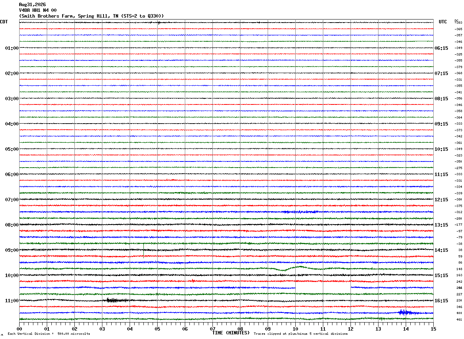Screen dimensions: 464x339
Task: Click the V48A HH1 N4 00 station code
Action: [38, 10]
